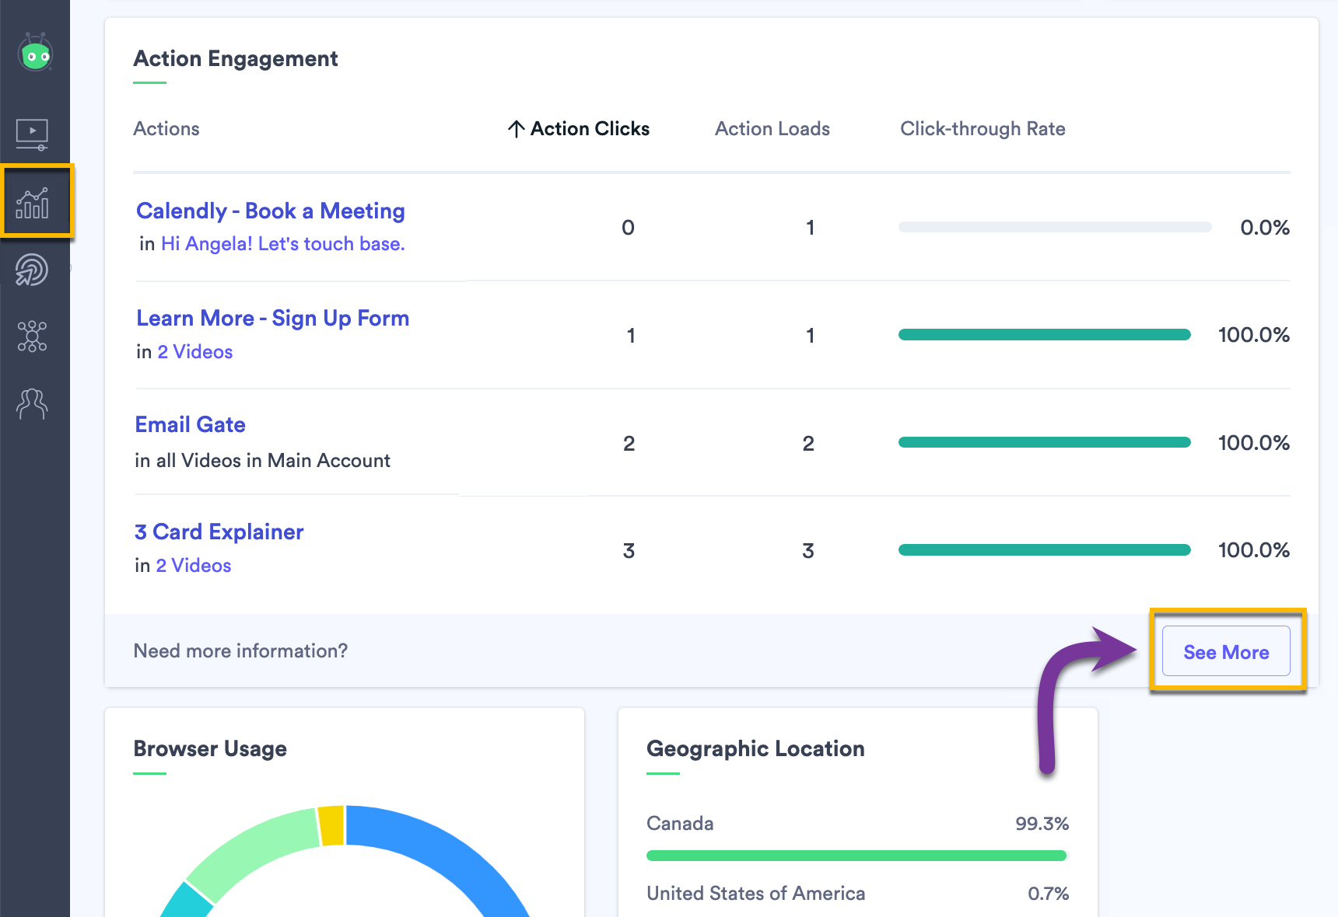
Task: Open 2 Videos link under 3 Card Explainer
Action: point(194,566)
